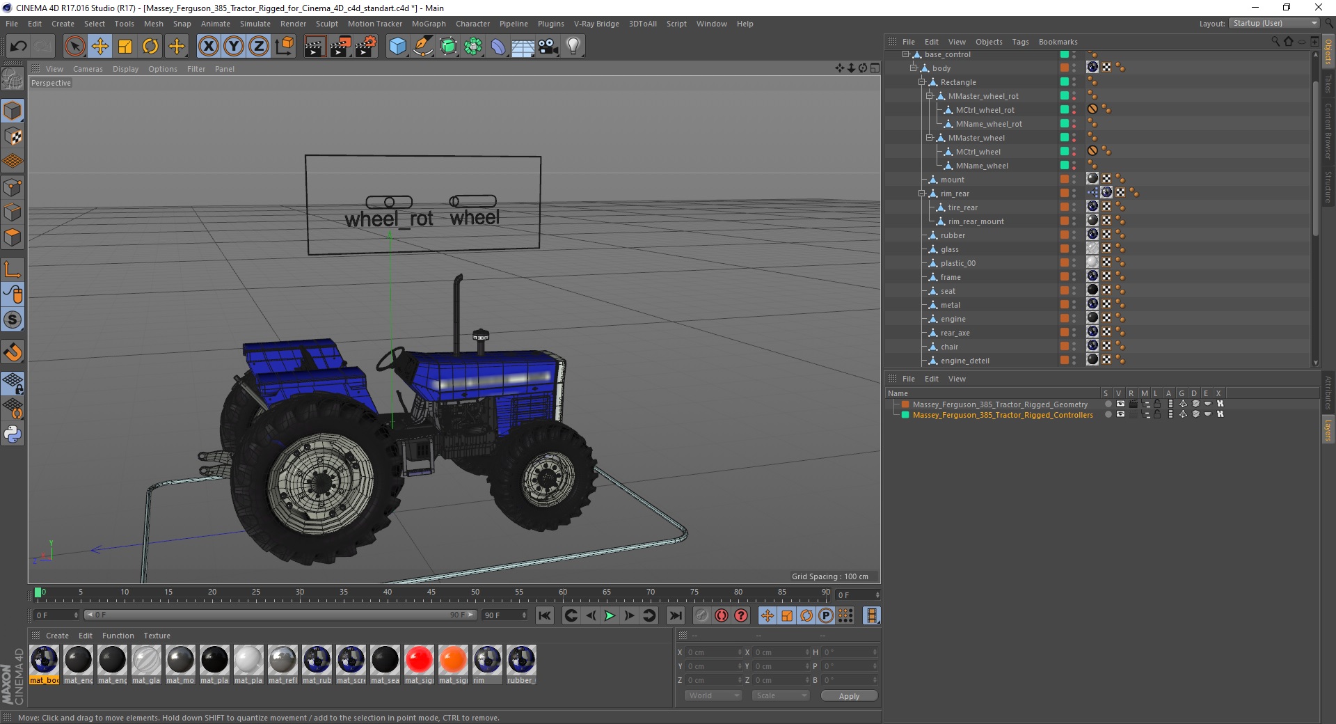Image resolution: width=1336 pixels, height=724 pixels.
Task: Collapse the MMaster_wheel_rot tree node
Action: click(929, 96)
